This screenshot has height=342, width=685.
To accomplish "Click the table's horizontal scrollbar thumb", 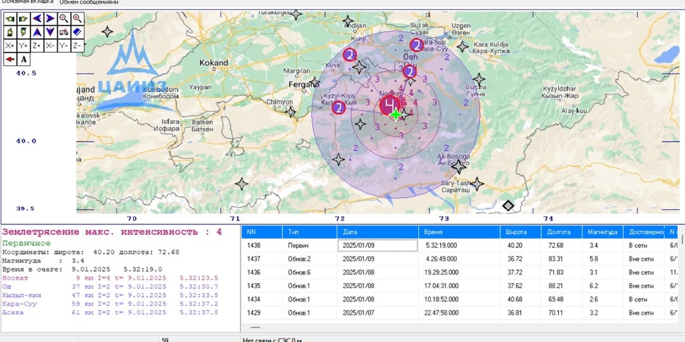I will 256,327.
